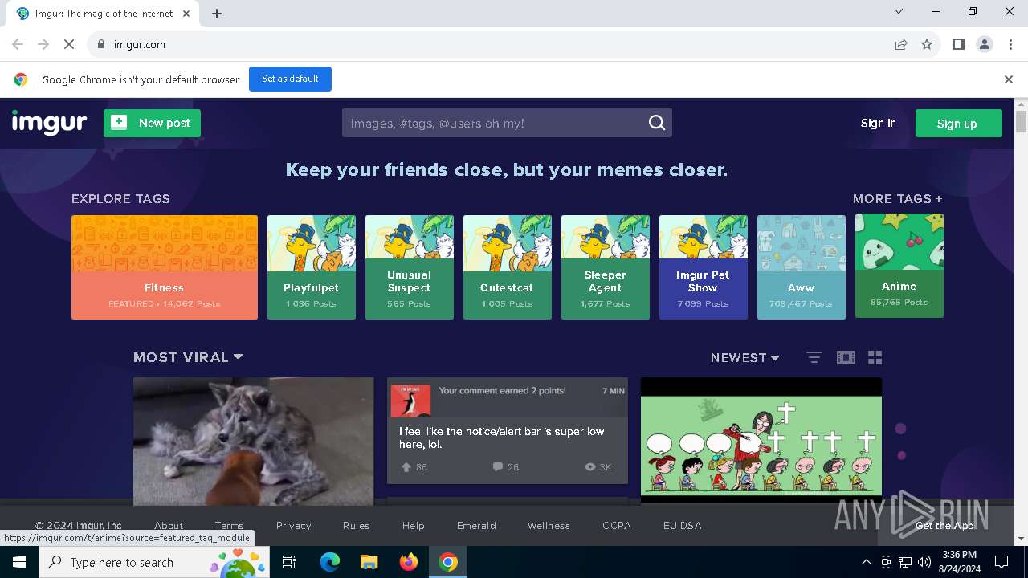Open the EU DSA footer link

coord(682,526)
